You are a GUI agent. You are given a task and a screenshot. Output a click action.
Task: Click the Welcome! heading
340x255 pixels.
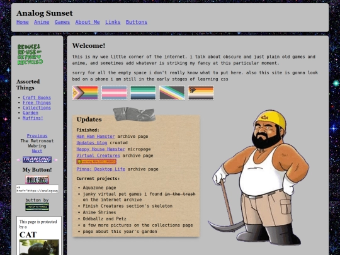(89, 45)
